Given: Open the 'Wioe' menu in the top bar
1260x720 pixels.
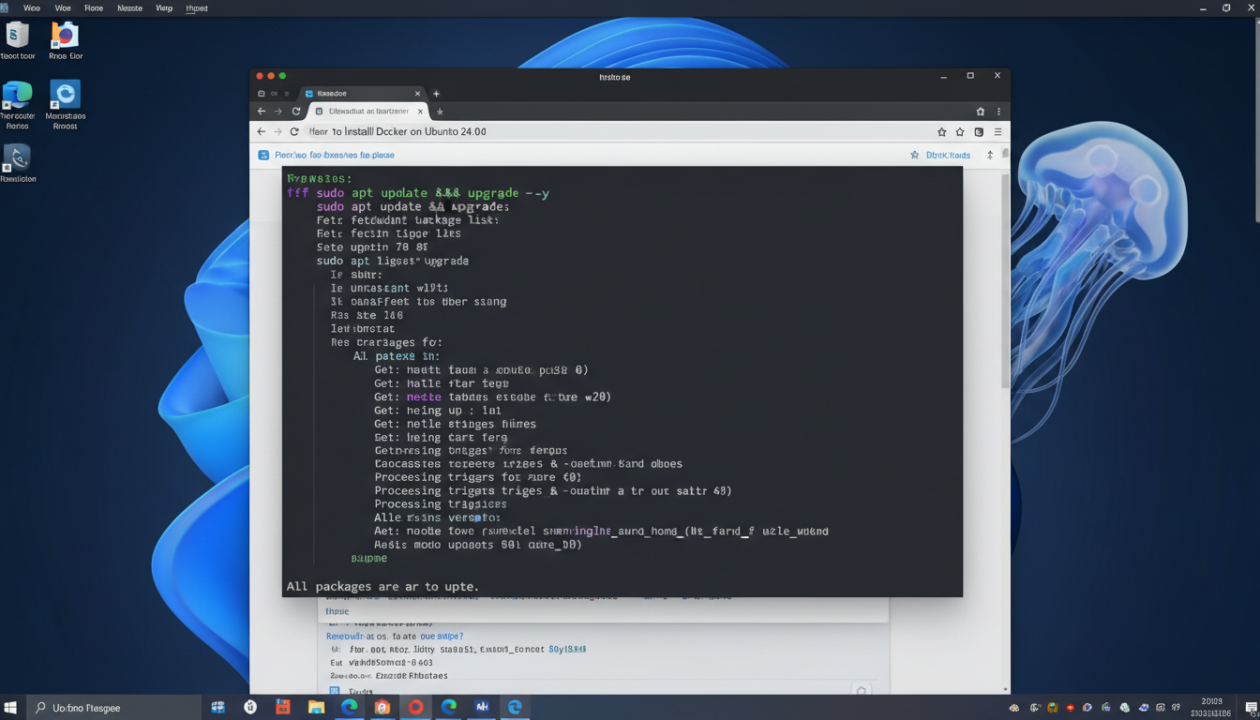Looking at the screenshot, I should tap(31, 7).
